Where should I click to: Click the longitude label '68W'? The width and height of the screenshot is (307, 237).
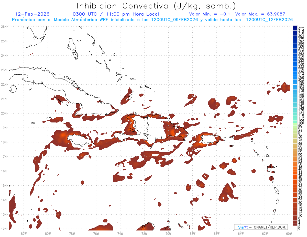point(193,233)
